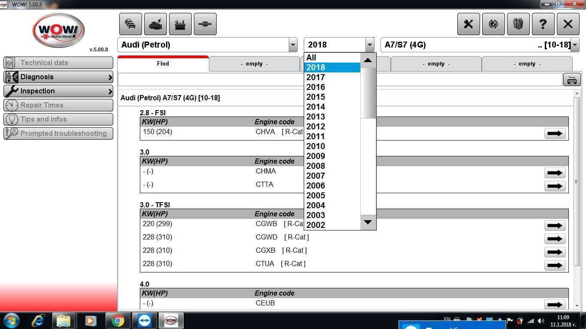Click the WOW! Online World logo
The height and width of the screenshot is (329, 586).
point(58,30)
